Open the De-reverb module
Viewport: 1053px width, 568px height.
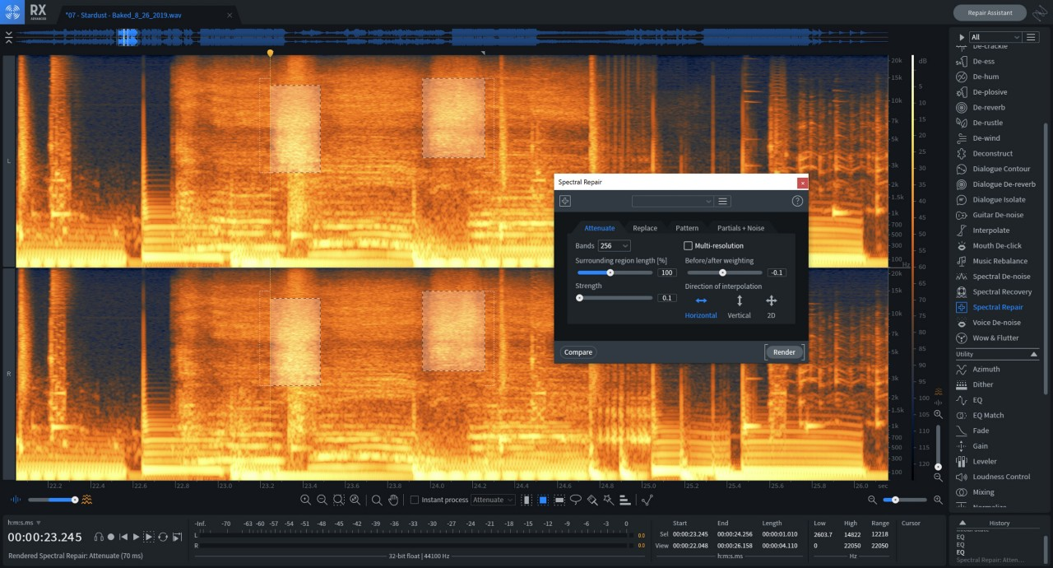[x=980, y=108]
